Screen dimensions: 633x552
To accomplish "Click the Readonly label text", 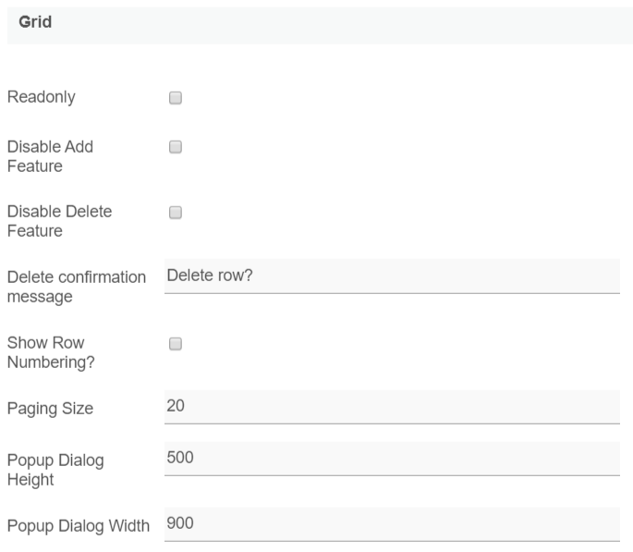I will (x=42, y=97).
